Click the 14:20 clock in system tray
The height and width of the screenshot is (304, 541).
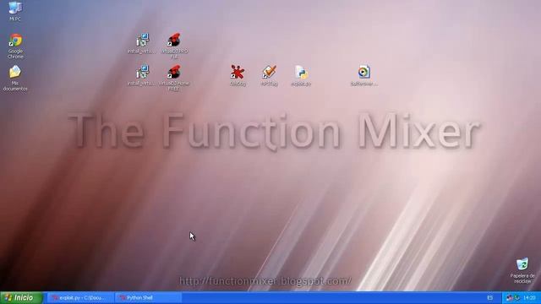(529, 298)
